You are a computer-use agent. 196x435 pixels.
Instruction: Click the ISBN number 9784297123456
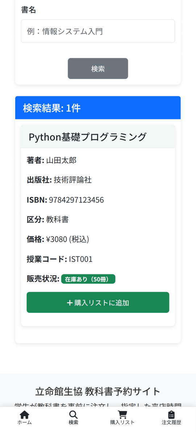pos(76,200)
